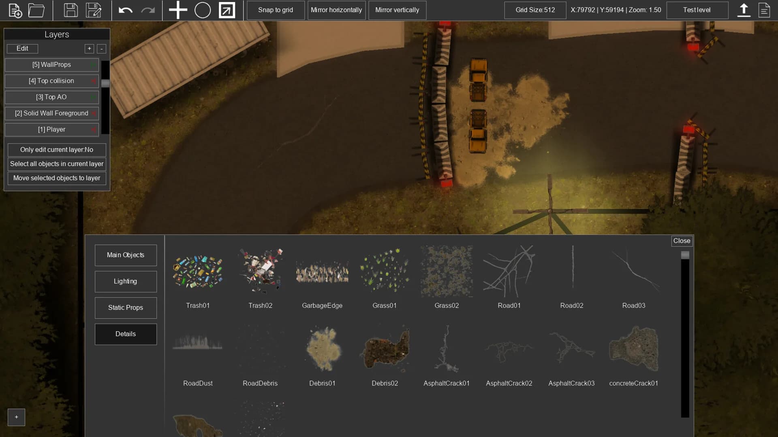
Task: Open a level with folder icon
Action: pos(36,10)
